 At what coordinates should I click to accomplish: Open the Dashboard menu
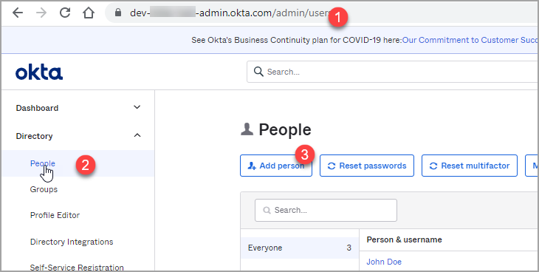click(x=37, y=108)
